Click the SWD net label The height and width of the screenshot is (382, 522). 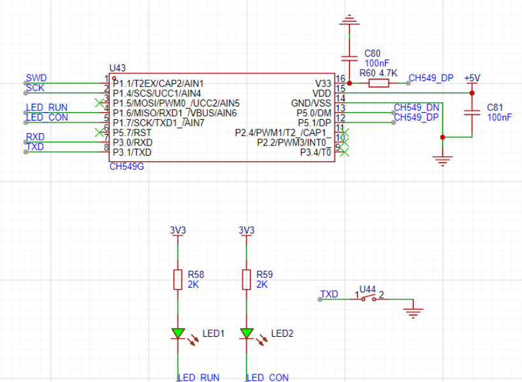(36, 78)
